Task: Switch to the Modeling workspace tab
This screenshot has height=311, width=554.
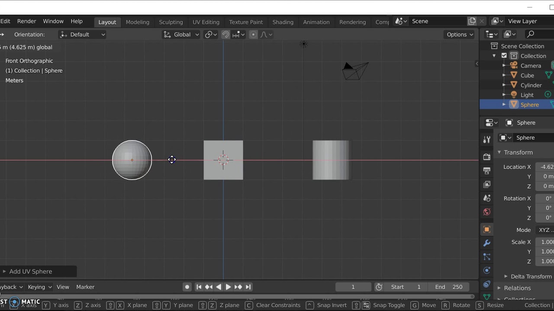Action: [x=138, y=22]
